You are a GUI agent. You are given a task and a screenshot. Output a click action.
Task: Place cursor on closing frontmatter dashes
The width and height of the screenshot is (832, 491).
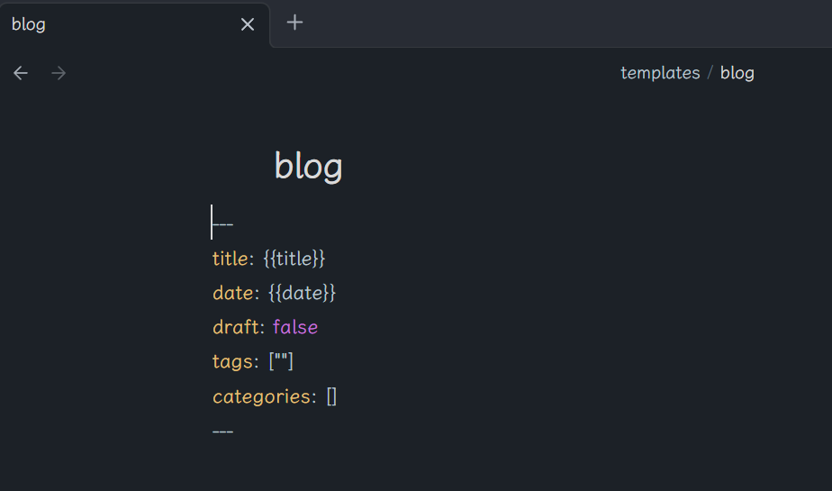click(223, 432)
